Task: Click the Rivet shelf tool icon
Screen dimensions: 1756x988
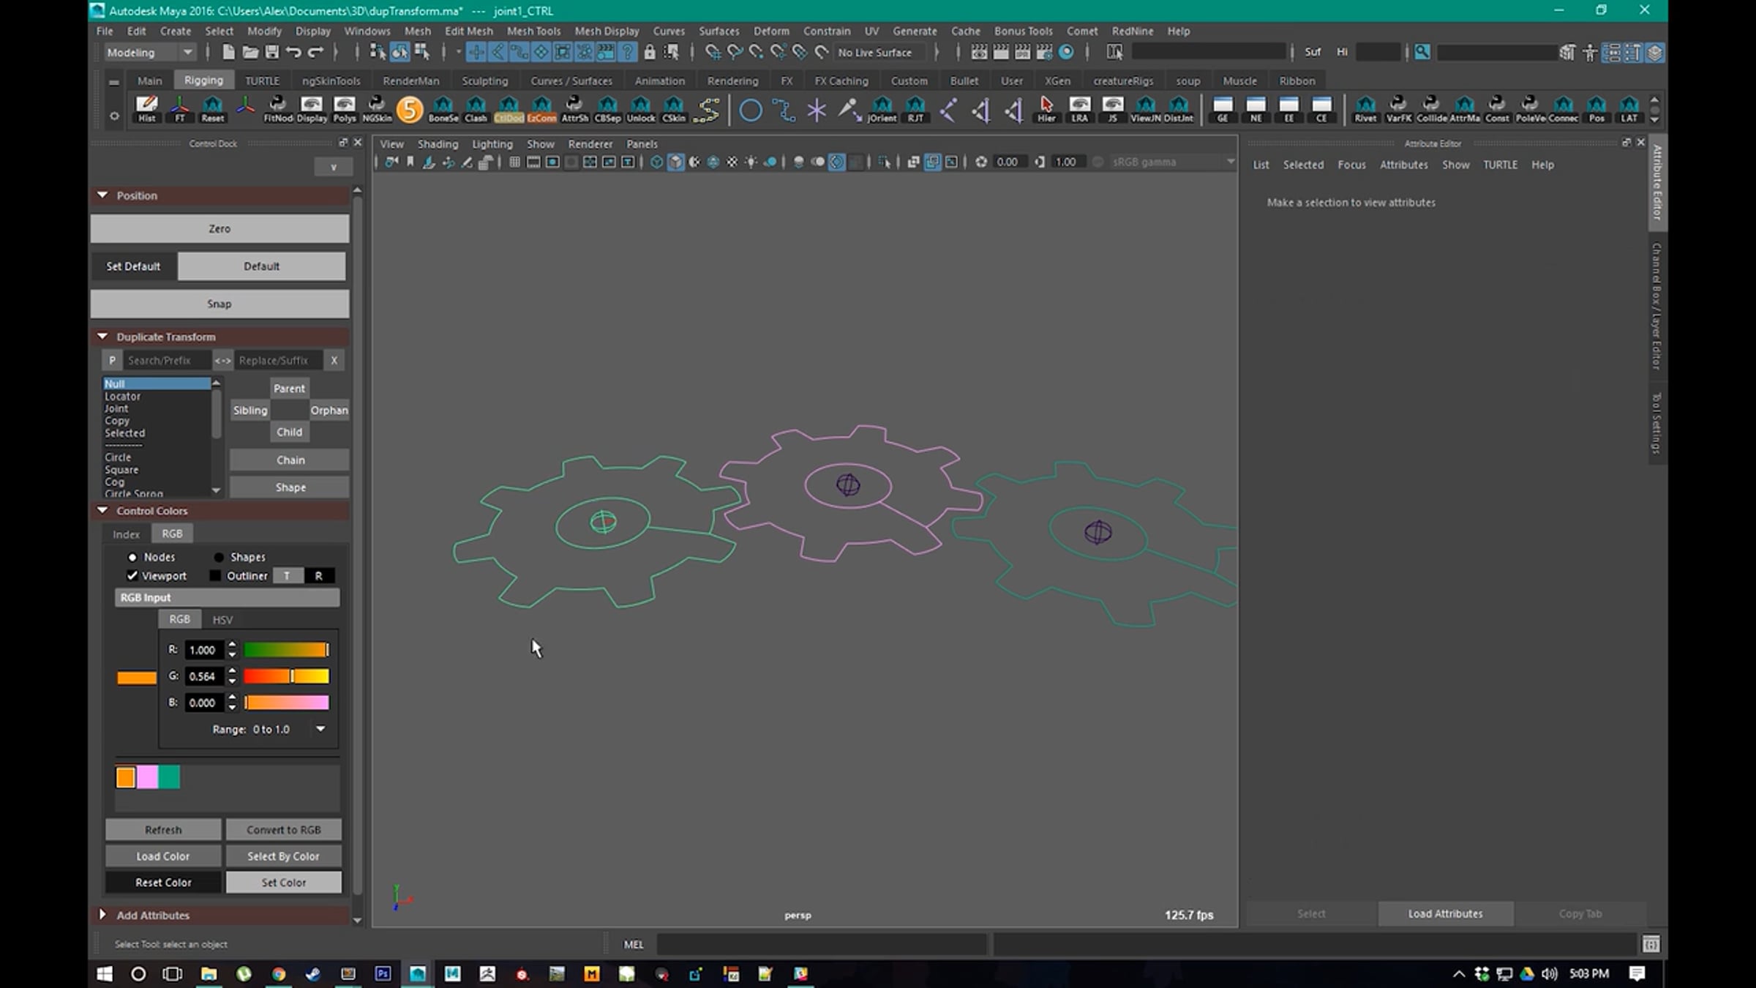Action: [1365, 108]
